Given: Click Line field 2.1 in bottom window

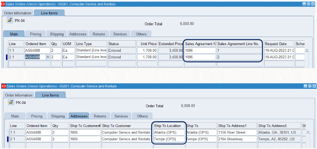Looking at the screenshot, I should 17,139.
